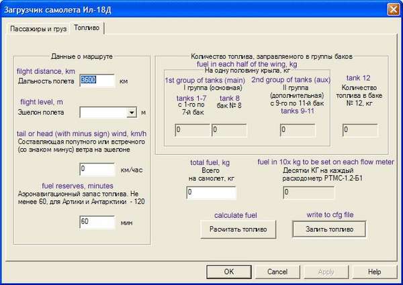Image resolution: width=403 pixels, height=285 pixels.
Task: Click the 'calculate fuel' caption text
Action: 236,215
